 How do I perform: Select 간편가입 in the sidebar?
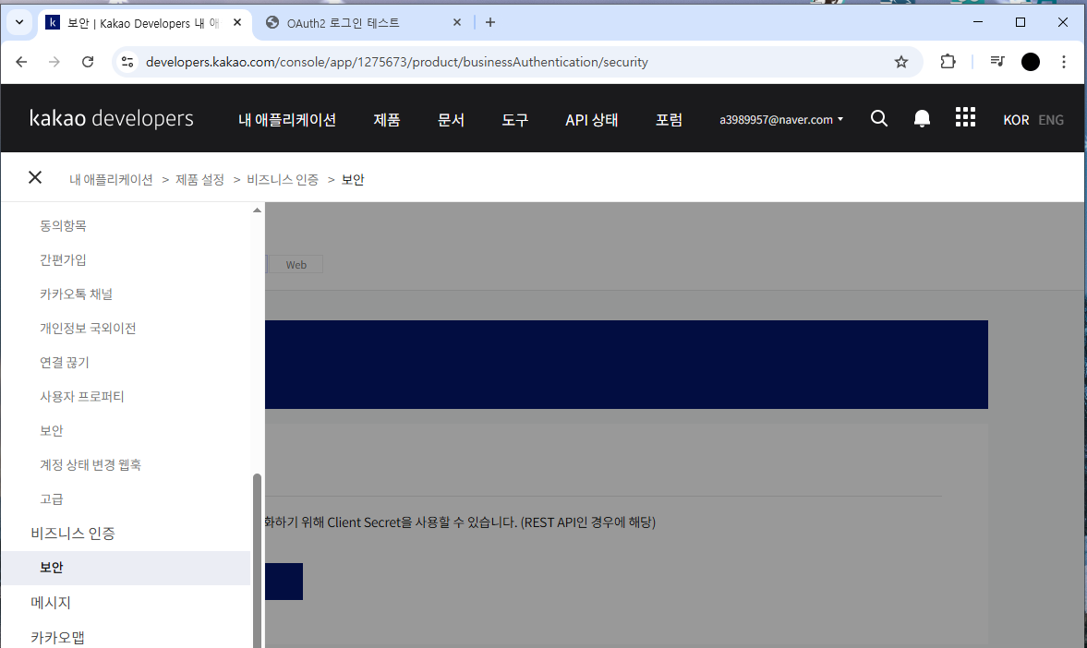63,260
